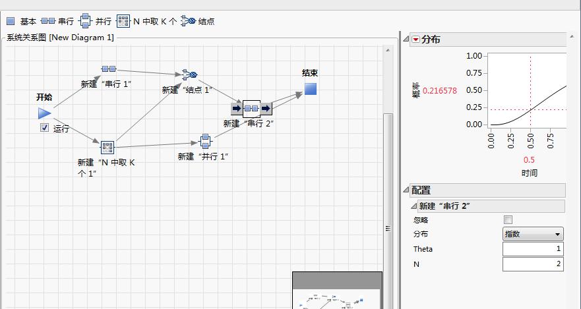This screenshot has width=581, height=309.
Task: Select the 新建 "N 中取 K 个 1" node icon
Action: tap(107, 148)
